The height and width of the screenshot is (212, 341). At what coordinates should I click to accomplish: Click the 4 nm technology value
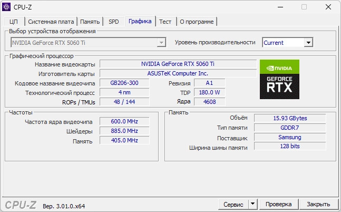pos(124,92)
